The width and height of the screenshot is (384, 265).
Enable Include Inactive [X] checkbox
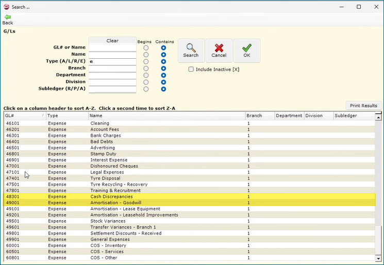click(x=191, y=69)
